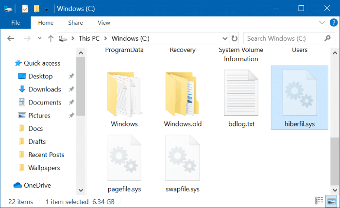Go back with the Back arrow
The height and width of the screenshot is (208, 340).
point(11,38)
